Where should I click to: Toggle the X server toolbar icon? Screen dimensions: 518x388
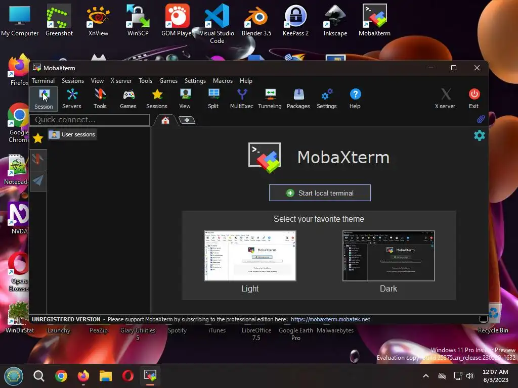[x=445, y=99]
